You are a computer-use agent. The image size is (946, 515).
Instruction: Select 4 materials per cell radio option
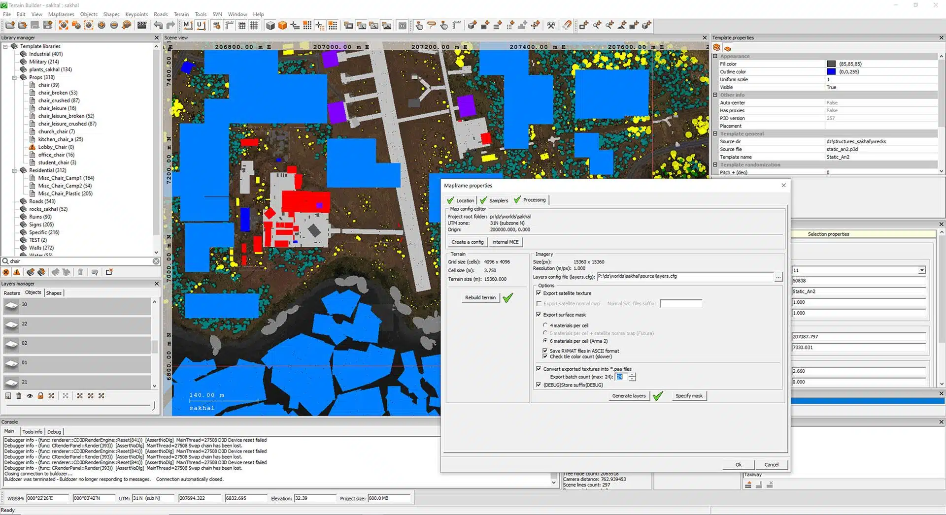[x=545, y=325]
